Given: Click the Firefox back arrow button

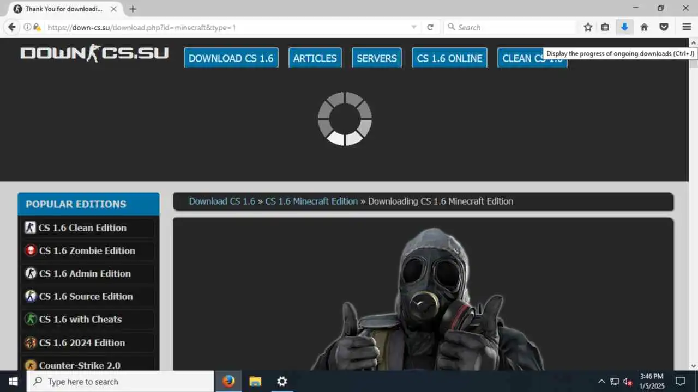Looking at the screenshot, I should pyautogui.click(x=11, y=27).
